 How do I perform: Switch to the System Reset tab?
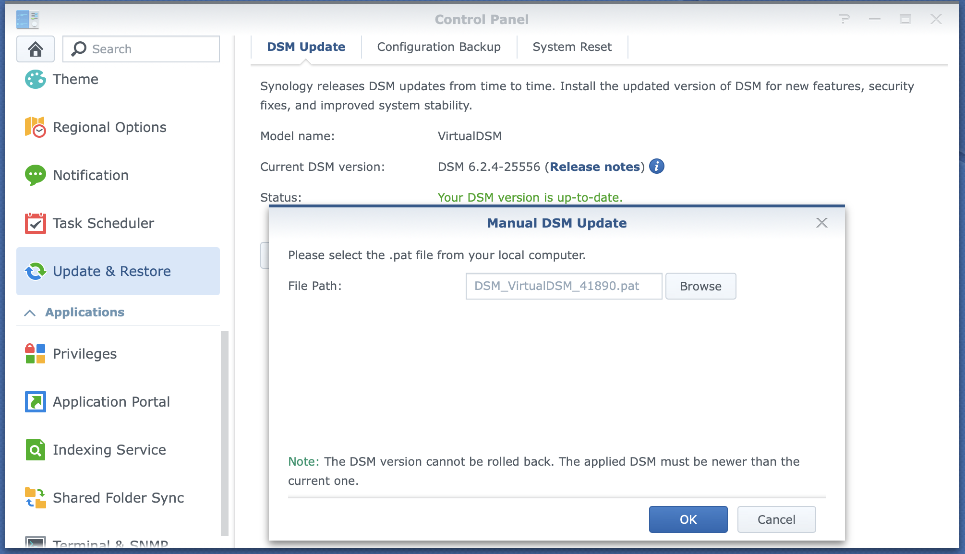pyautogui.click(x=572, y=47)
